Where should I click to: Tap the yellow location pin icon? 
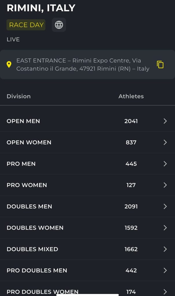[x=9, y=64]
